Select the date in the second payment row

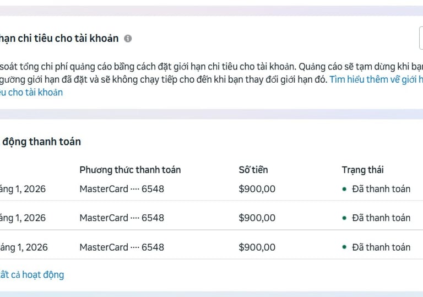[x=23, y=218]
